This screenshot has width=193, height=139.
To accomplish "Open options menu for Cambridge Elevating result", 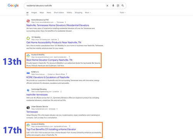I will [61, 92].
